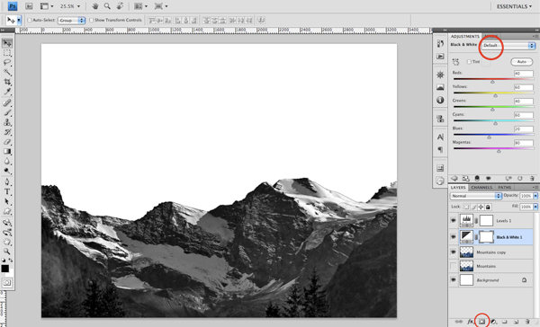This screenshot has width=540, height=327.
Task: Switch to the Adjustments tab
Action: [464, 36]
